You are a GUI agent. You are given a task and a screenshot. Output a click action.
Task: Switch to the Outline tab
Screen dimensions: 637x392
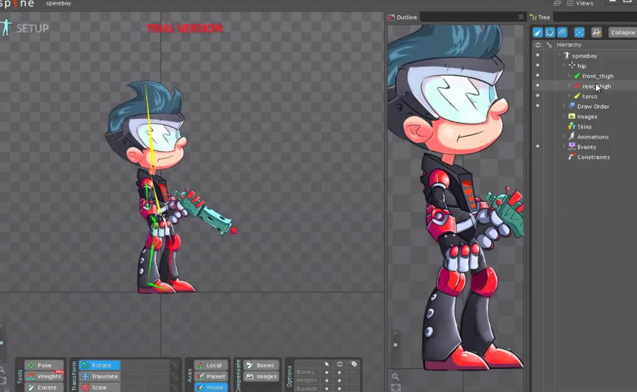(x=403, y=17)
